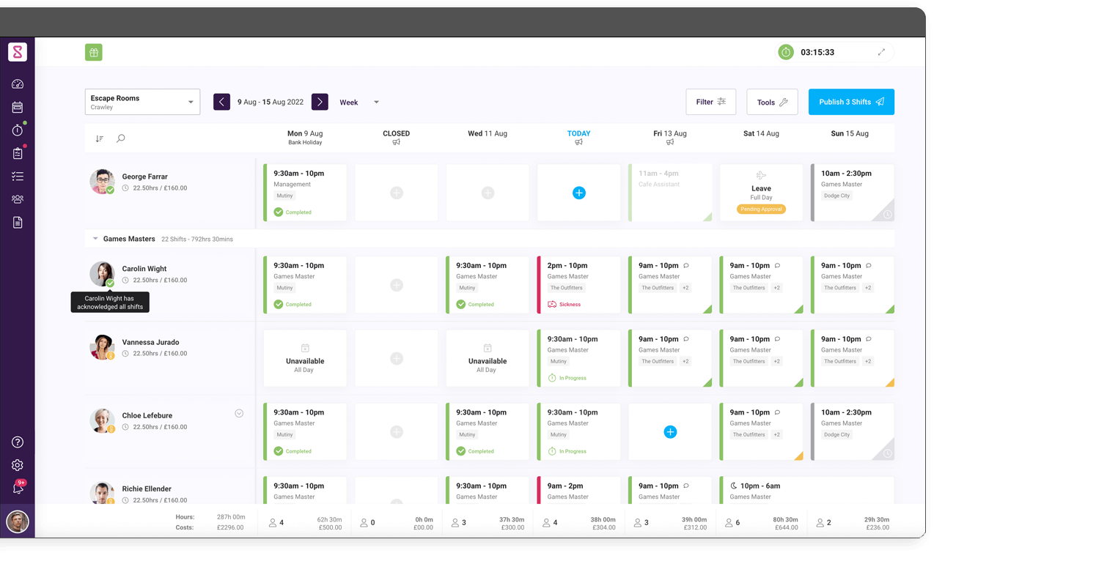Screen dimensions: 1096x583
Task: Open the Filter panel
Action: 710,102
